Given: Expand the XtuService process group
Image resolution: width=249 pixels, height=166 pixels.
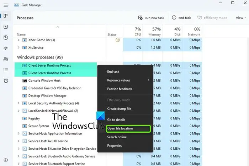Looking at the screenshot, I should (18, 48).
